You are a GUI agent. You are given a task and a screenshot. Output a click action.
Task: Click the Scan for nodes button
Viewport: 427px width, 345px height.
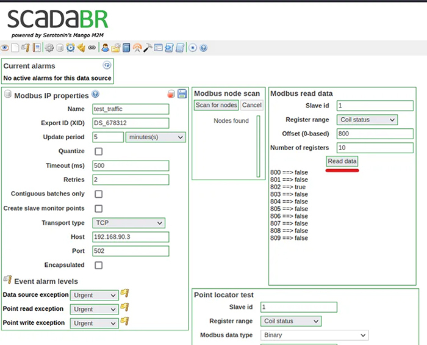click(216, 105)
